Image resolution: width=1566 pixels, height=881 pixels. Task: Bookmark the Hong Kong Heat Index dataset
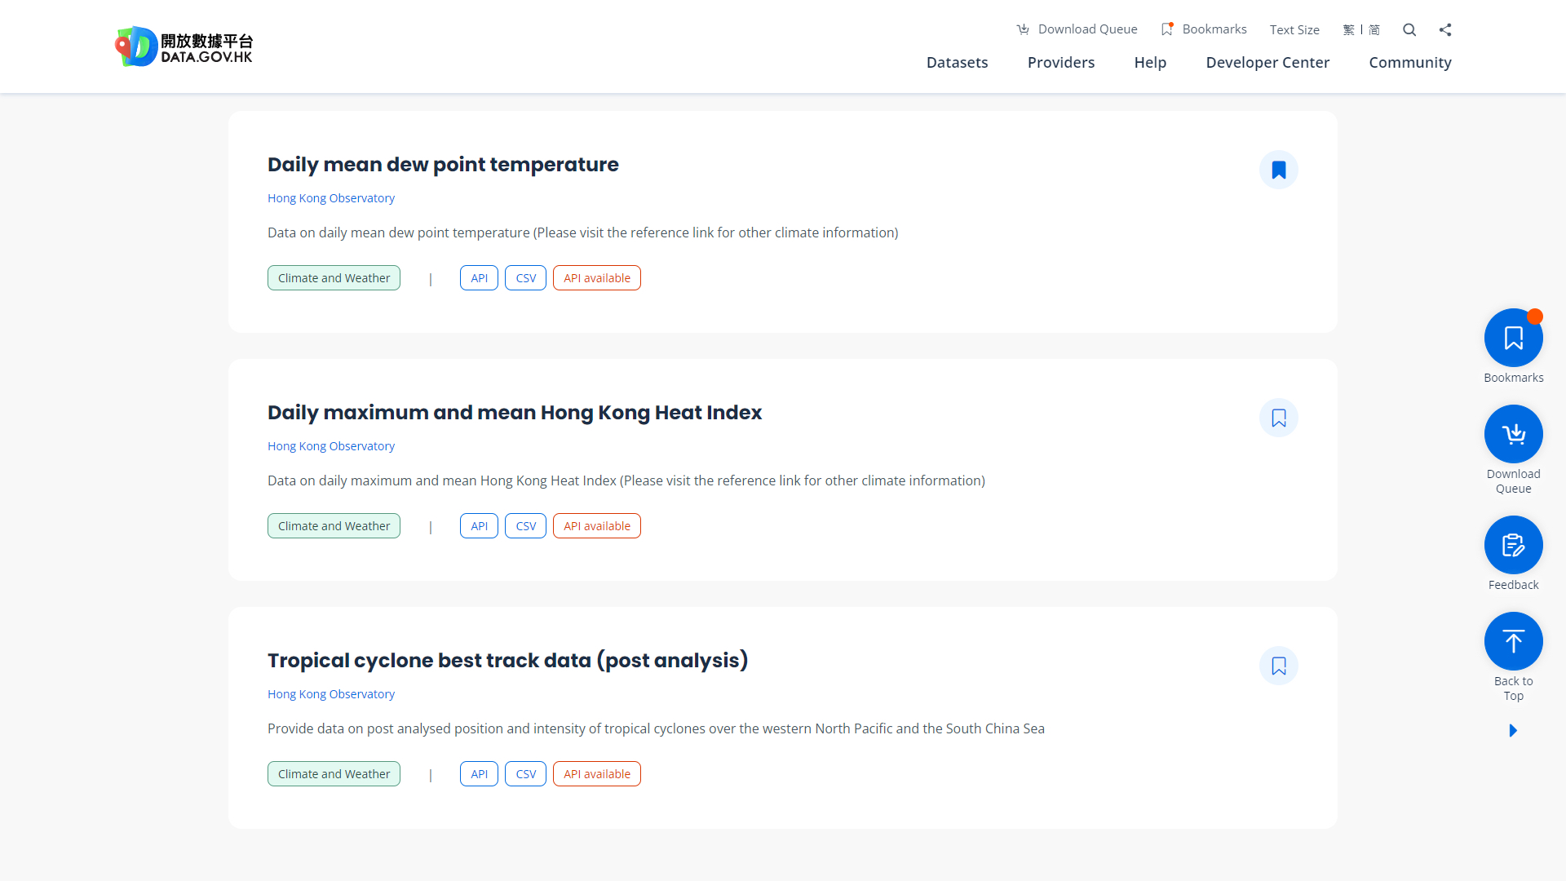1278,418
